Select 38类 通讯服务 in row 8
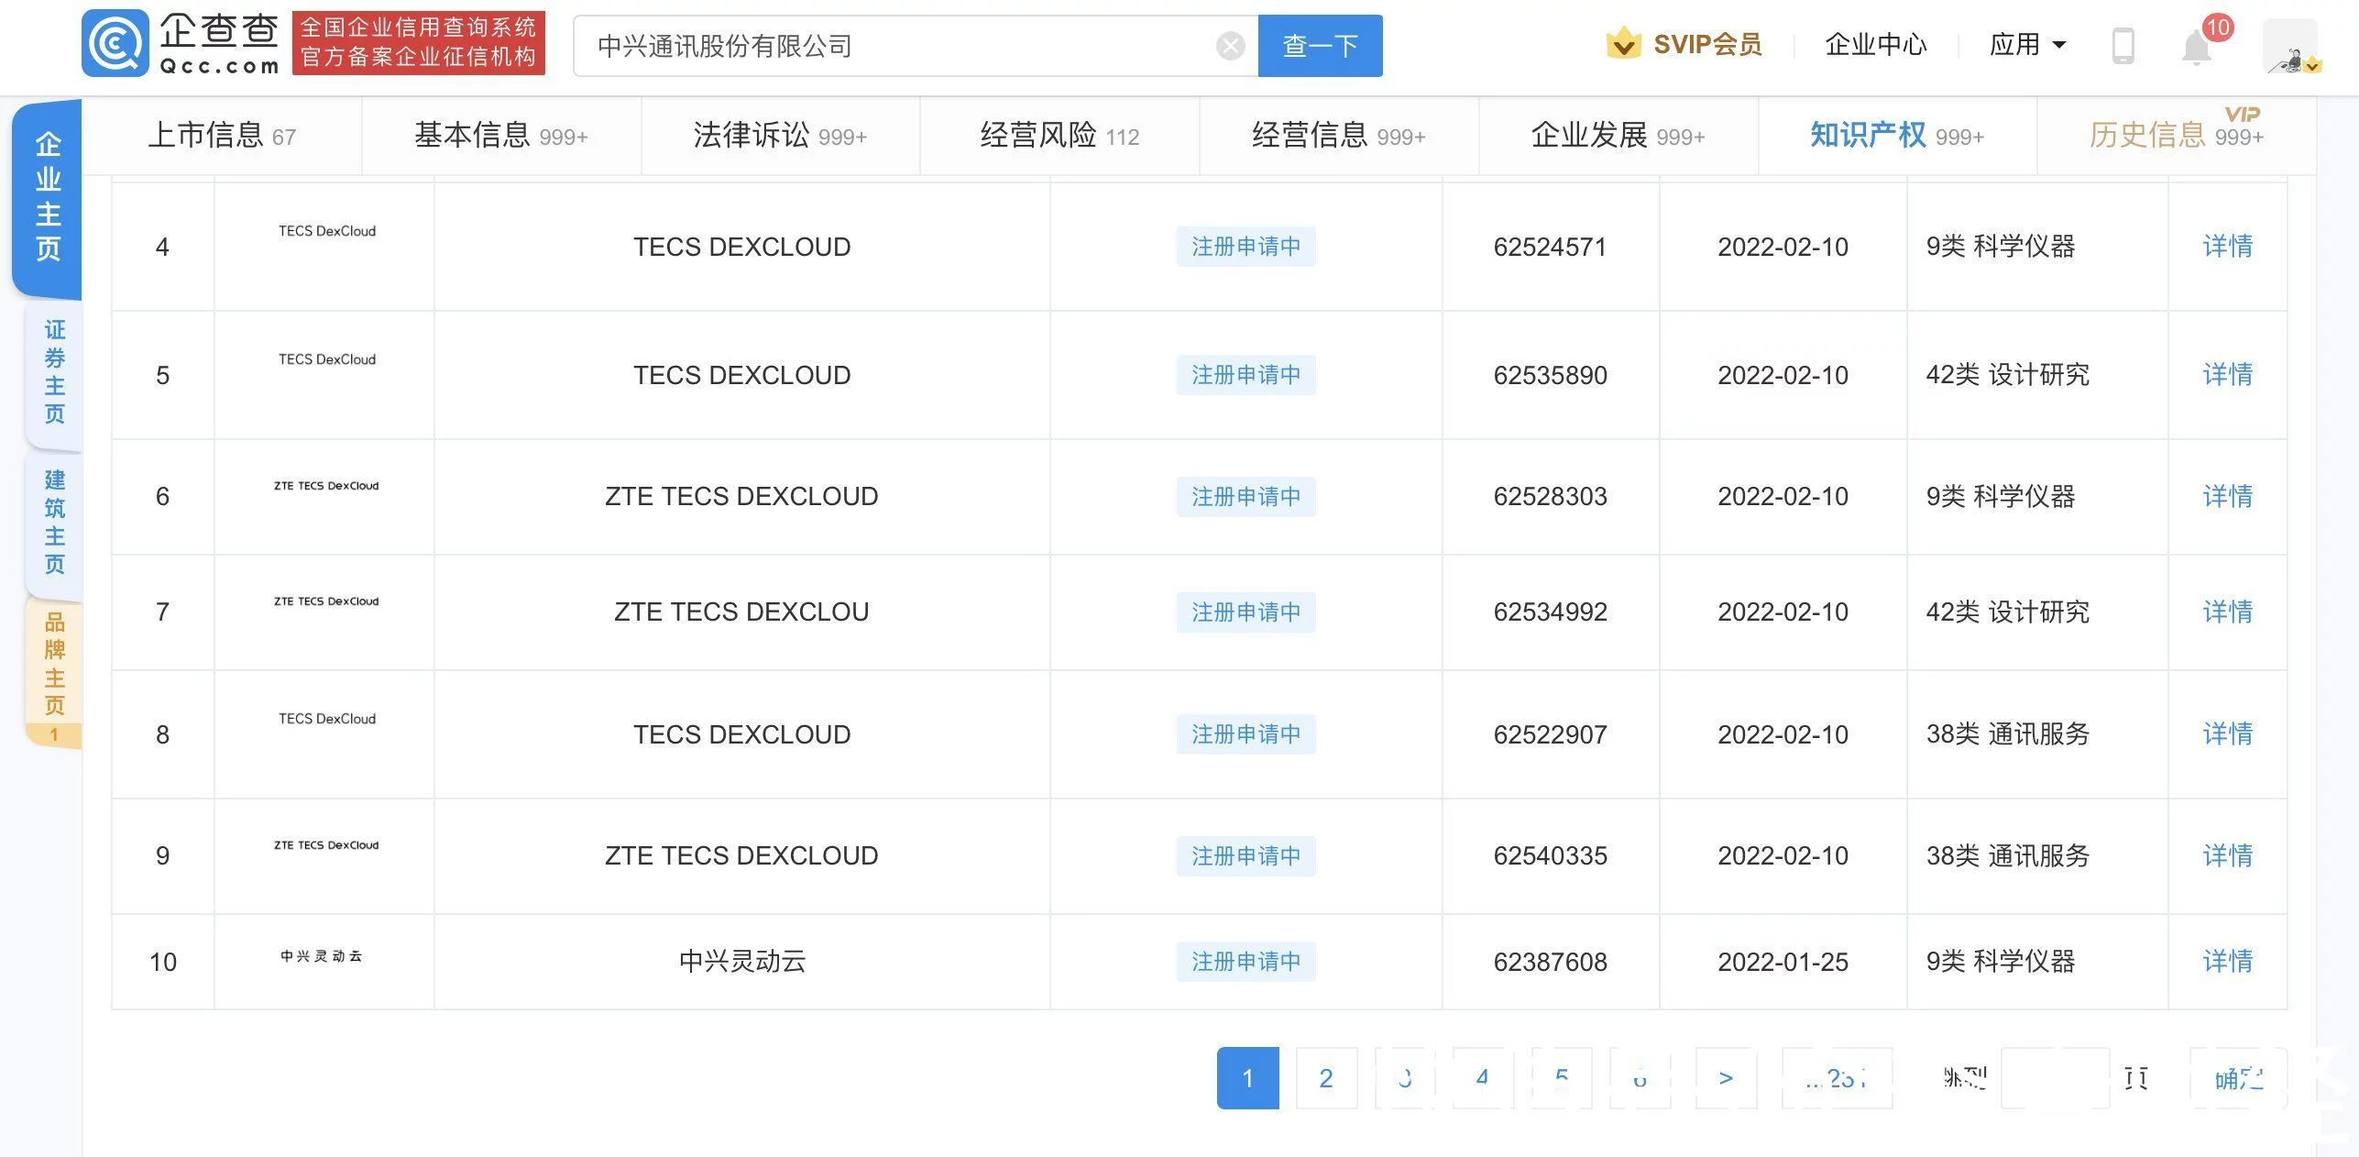Screen dimensions: 2359x1157 tap(2008, 734)
